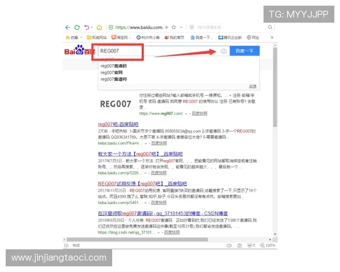Click the ad-block shield counter showing 0
Screen dimensions: 340x272
point(251,245)
